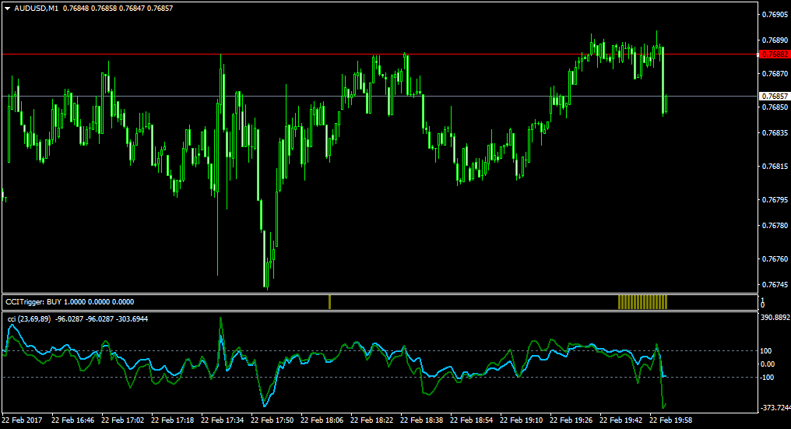Click the 0.76835 price scale label

click(x=775, y=132)
